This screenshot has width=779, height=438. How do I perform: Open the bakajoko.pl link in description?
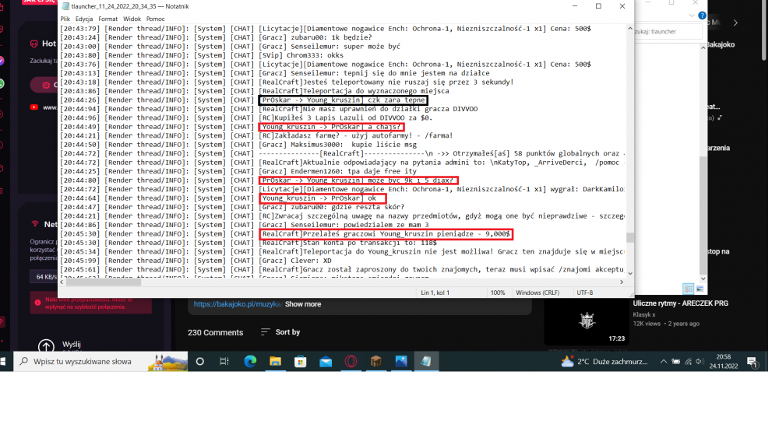click(x=236, y=304)
